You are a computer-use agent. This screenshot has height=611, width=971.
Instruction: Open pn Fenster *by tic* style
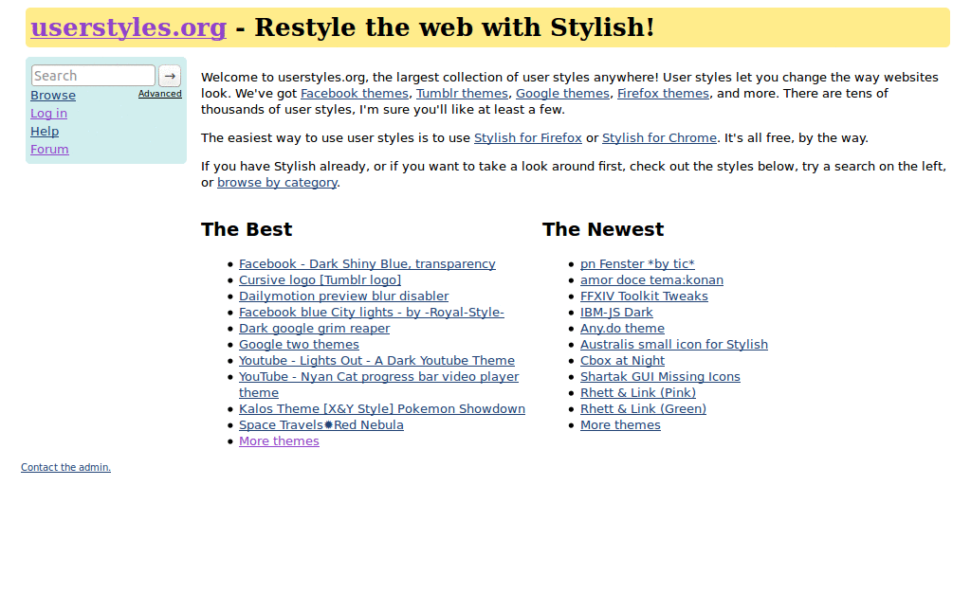[x=637, y=264]
